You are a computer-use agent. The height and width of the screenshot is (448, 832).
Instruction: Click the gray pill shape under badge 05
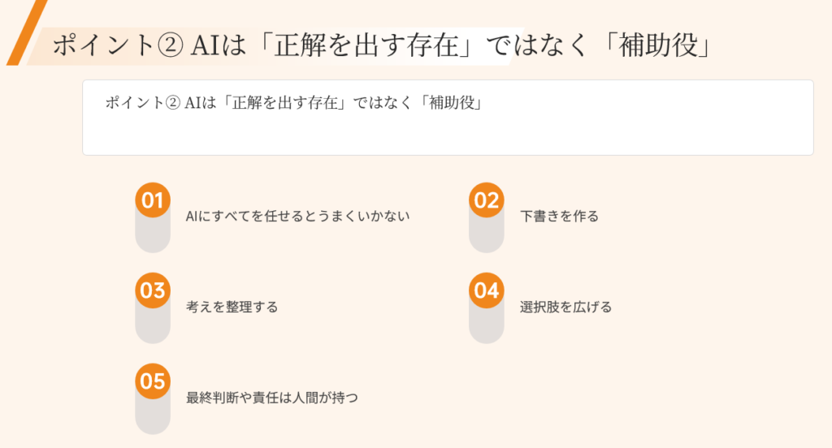coord(153,418)
